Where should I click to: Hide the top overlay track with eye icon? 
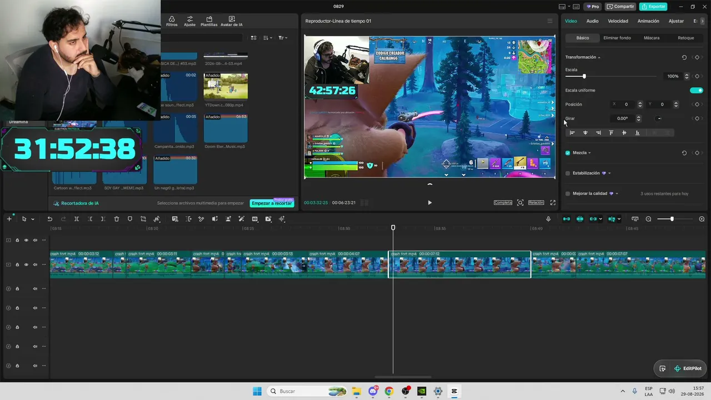26,240
